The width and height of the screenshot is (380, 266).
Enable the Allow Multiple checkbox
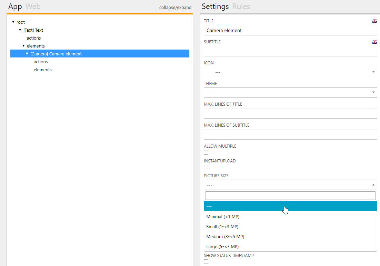click(x=206, y=152)
